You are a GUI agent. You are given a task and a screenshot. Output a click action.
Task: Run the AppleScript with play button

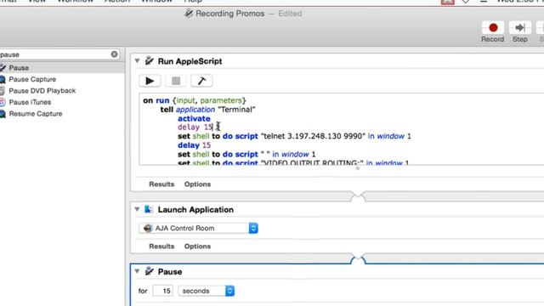[150, 81]
